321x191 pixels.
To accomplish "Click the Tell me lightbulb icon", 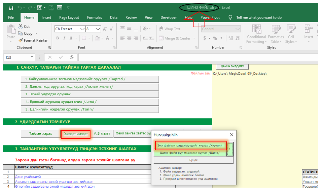I will 230,18.
